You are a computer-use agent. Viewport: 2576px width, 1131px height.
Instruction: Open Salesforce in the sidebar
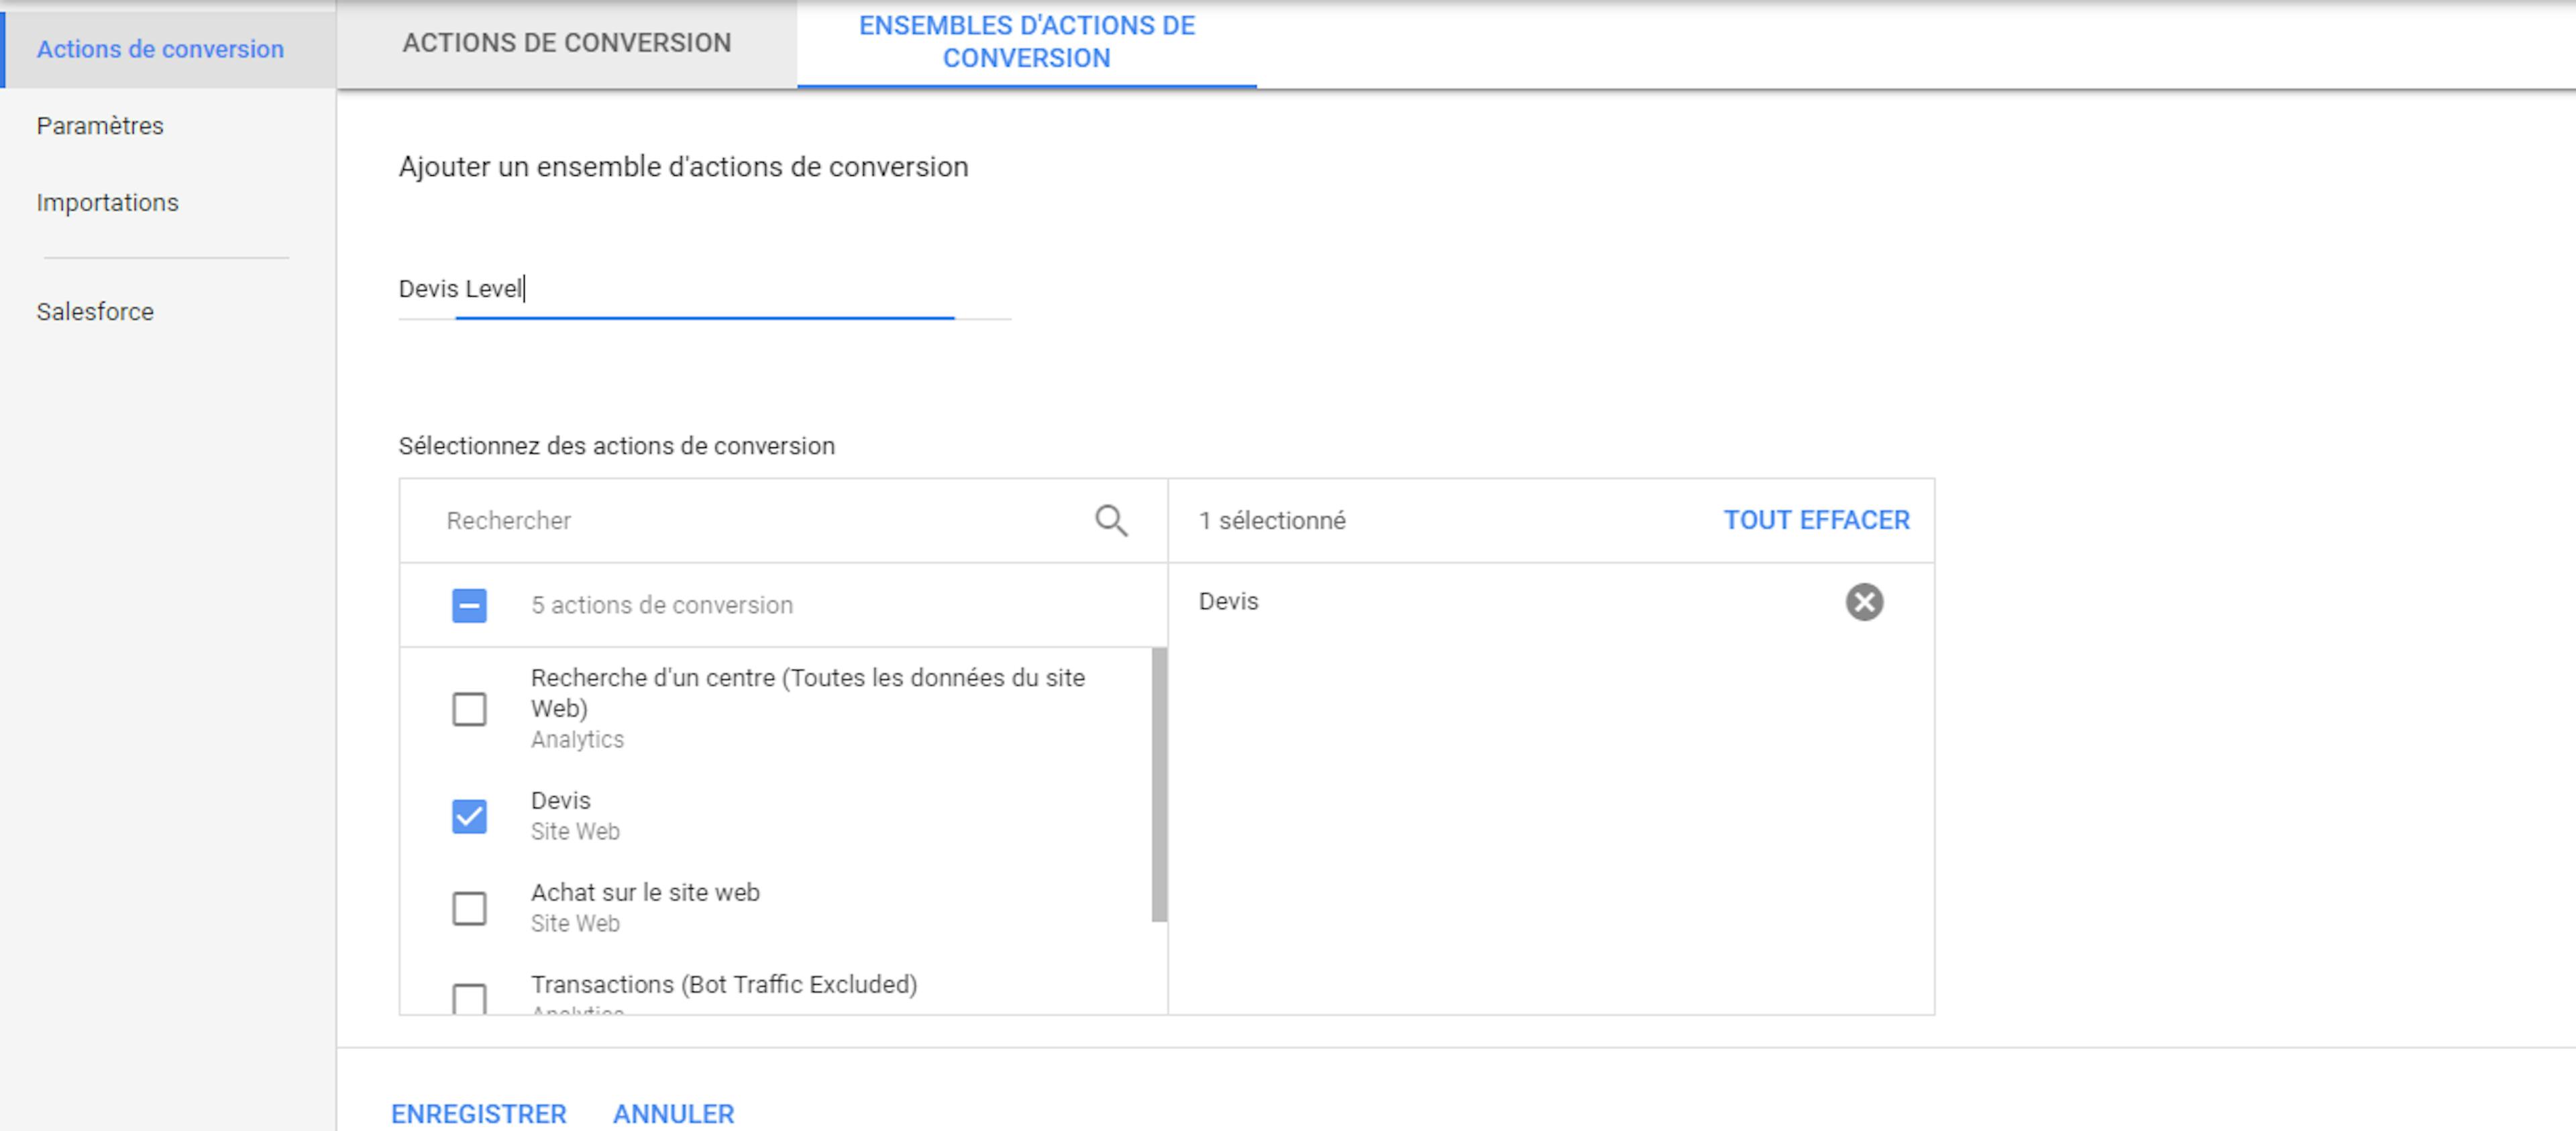(x=95, y=312)
